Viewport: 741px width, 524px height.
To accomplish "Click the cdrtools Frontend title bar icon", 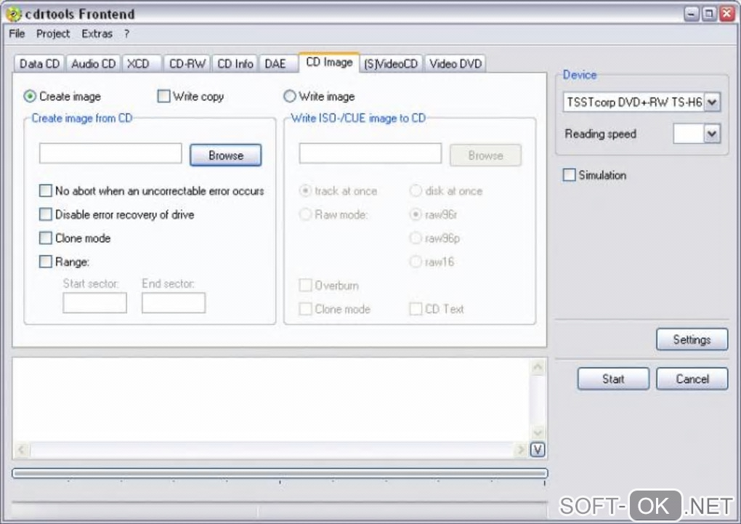I will (14, 14).
